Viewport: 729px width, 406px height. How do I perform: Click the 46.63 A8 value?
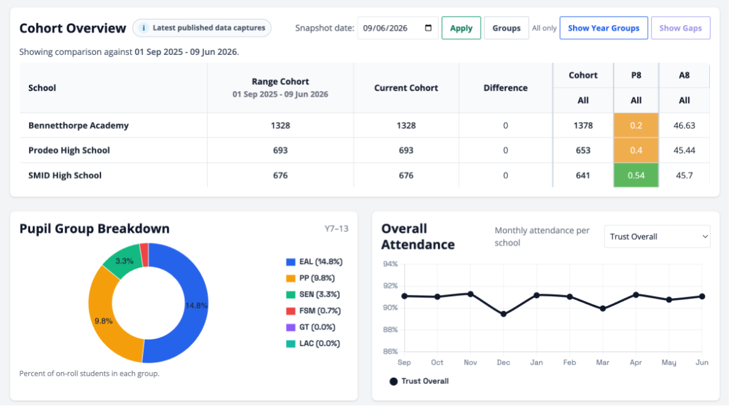(x=684, y=126)
